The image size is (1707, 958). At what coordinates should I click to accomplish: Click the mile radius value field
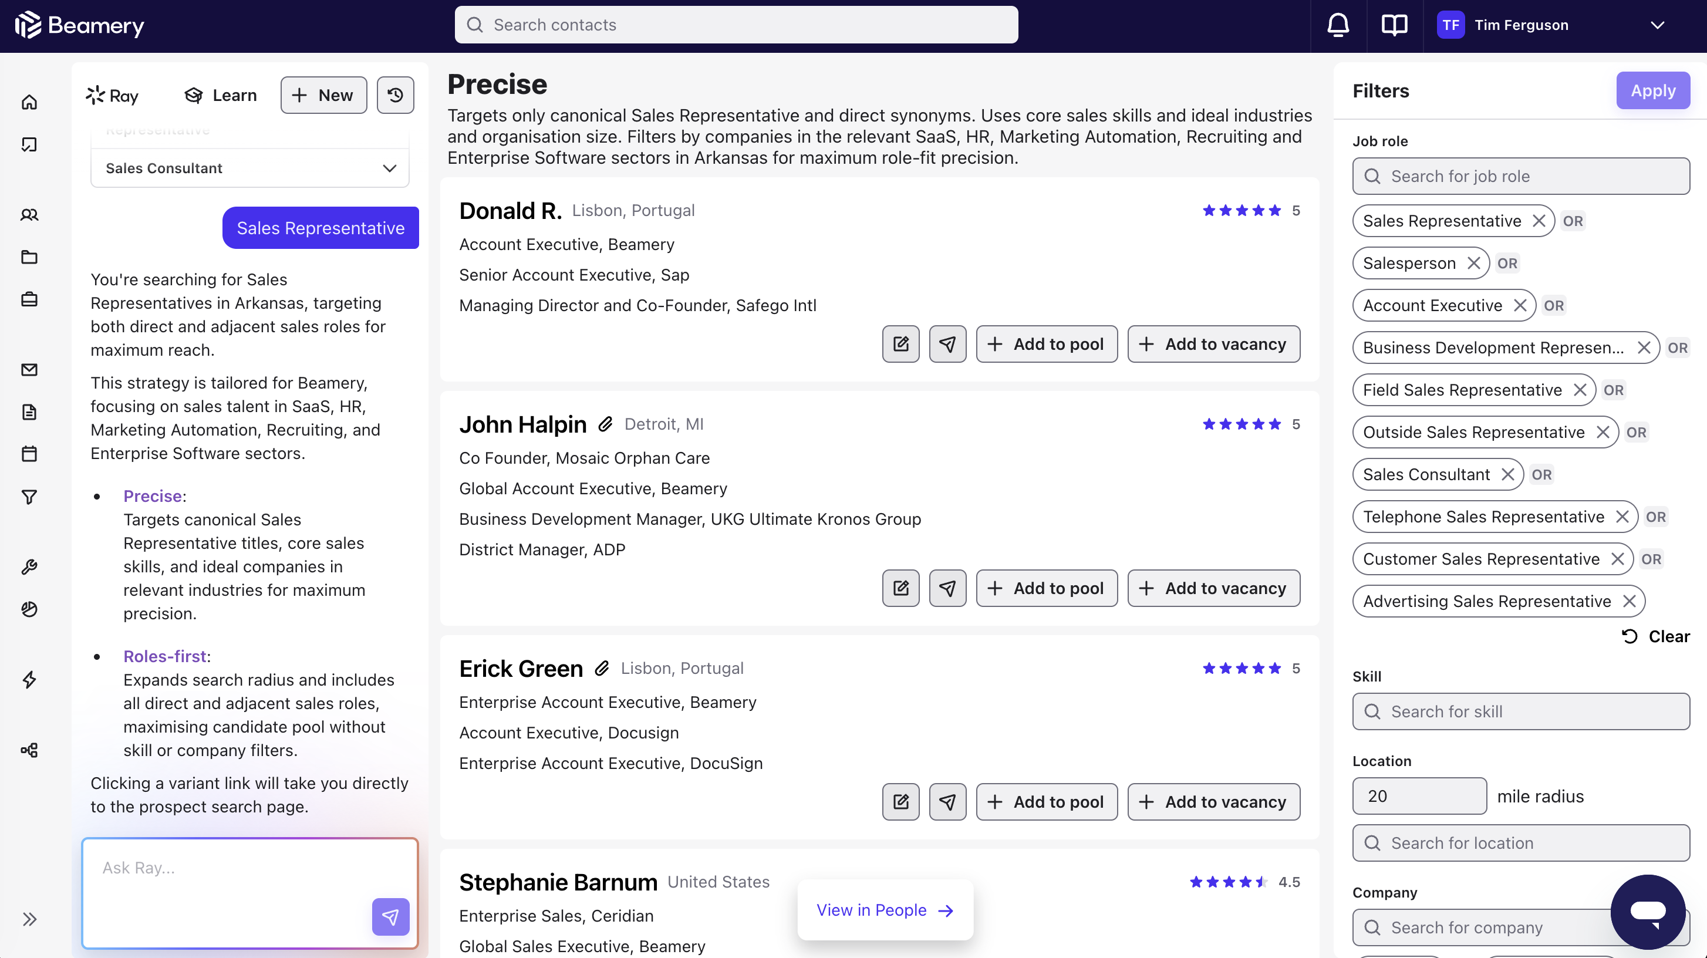1419,795
